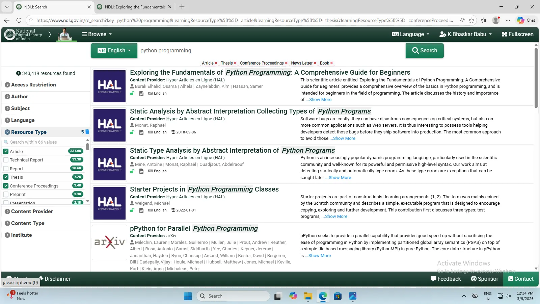Uncheck the Conference Proceedings checkbox
Screen dimensions: 540x304
(6, 186)
